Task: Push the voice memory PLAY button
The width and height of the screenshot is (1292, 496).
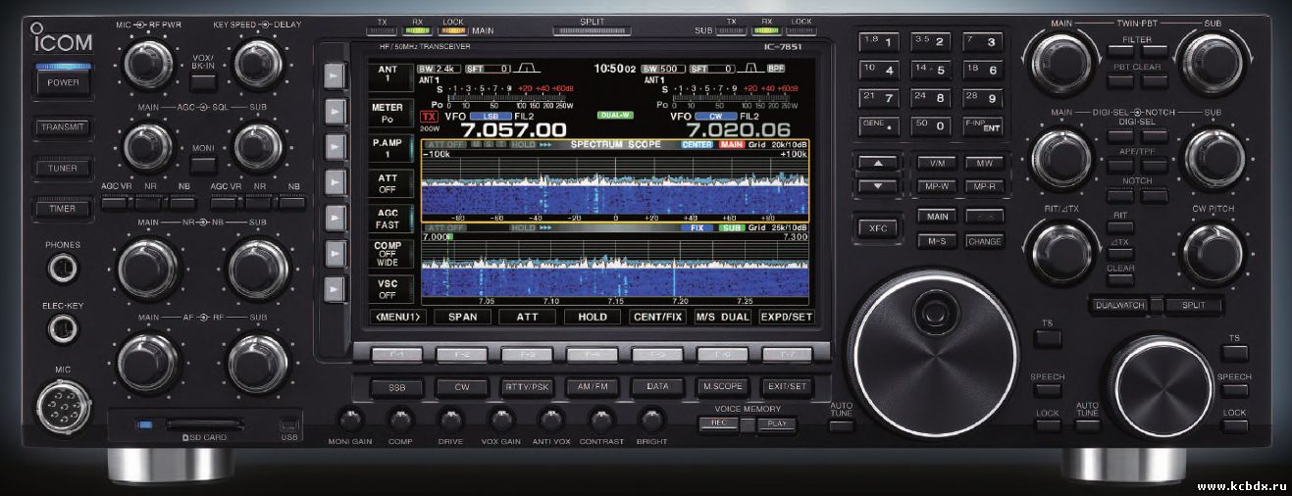Action: tap(778, 424)
